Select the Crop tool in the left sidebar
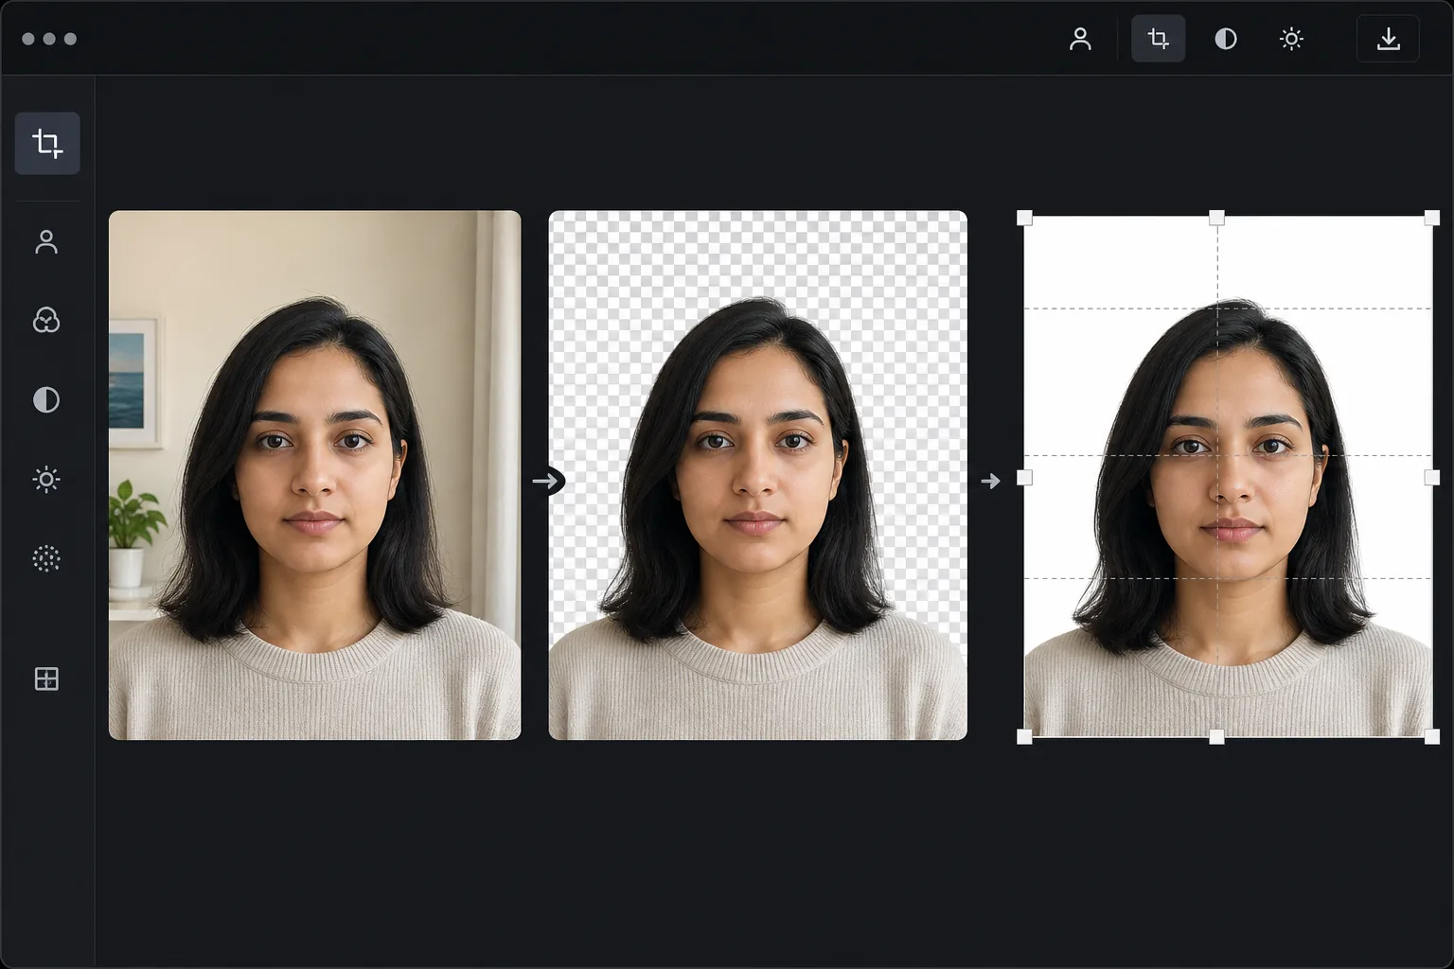 click(47, 143)
